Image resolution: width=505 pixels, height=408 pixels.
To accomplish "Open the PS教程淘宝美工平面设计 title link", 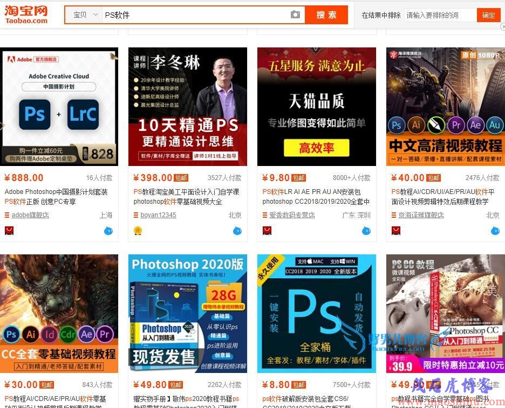I will (x=186, y=197).
